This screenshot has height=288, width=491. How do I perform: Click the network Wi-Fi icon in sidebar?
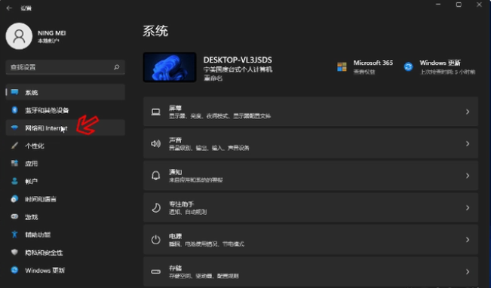click(14, 127)
